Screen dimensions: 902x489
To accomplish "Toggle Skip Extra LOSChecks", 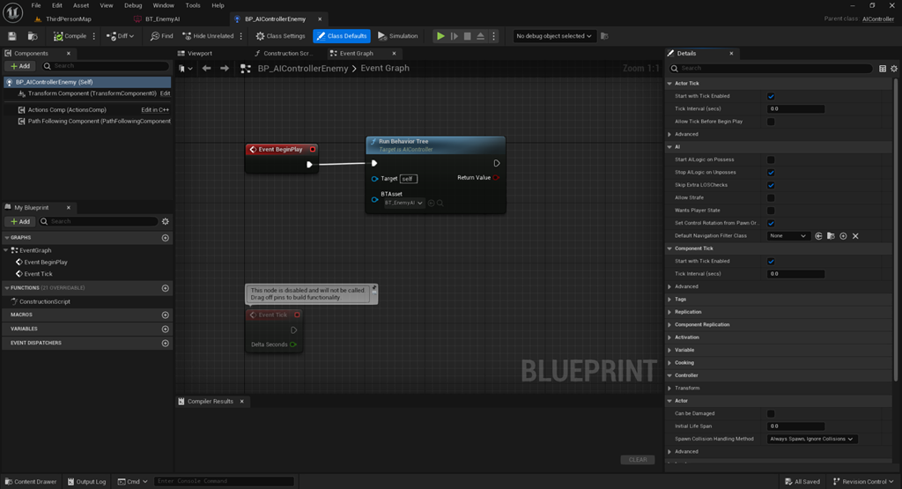I will click(x=771, y=185).
